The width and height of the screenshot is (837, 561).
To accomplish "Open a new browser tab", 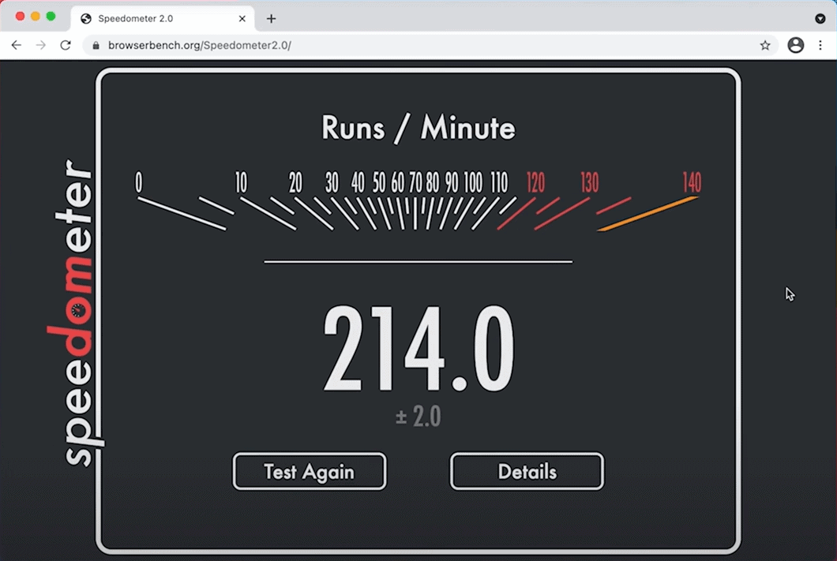I will (271, 18).
